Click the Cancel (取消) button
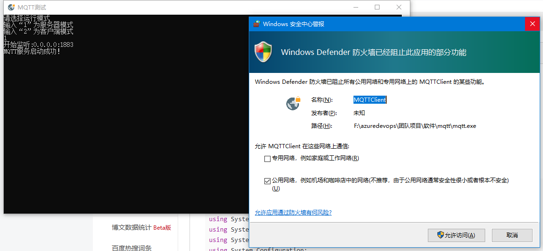Screen dimensions: 543x251 [512, 235]
